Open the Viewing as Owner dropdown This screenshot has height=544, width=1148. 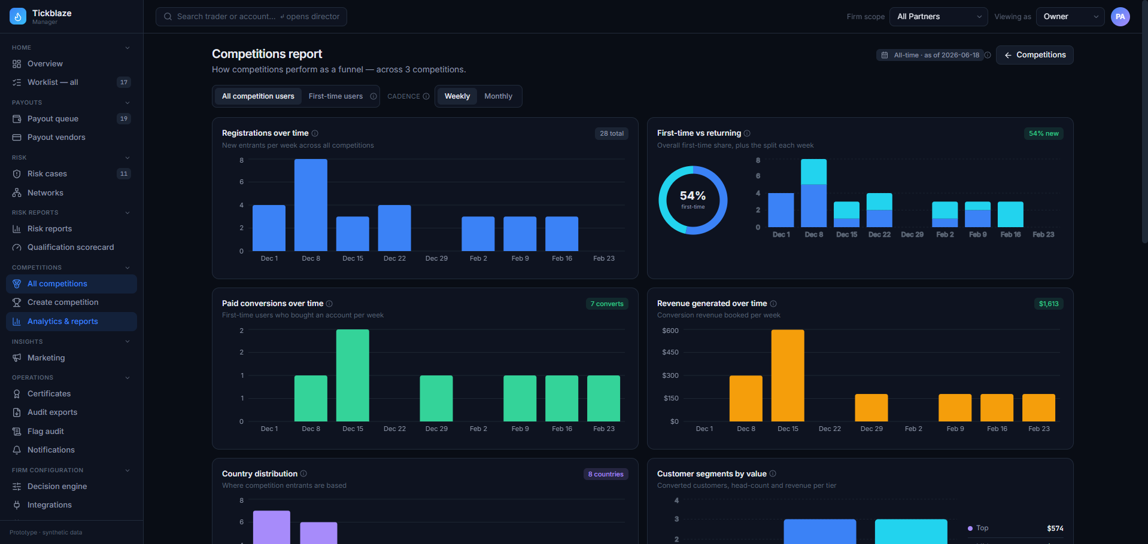(1071, 17)
